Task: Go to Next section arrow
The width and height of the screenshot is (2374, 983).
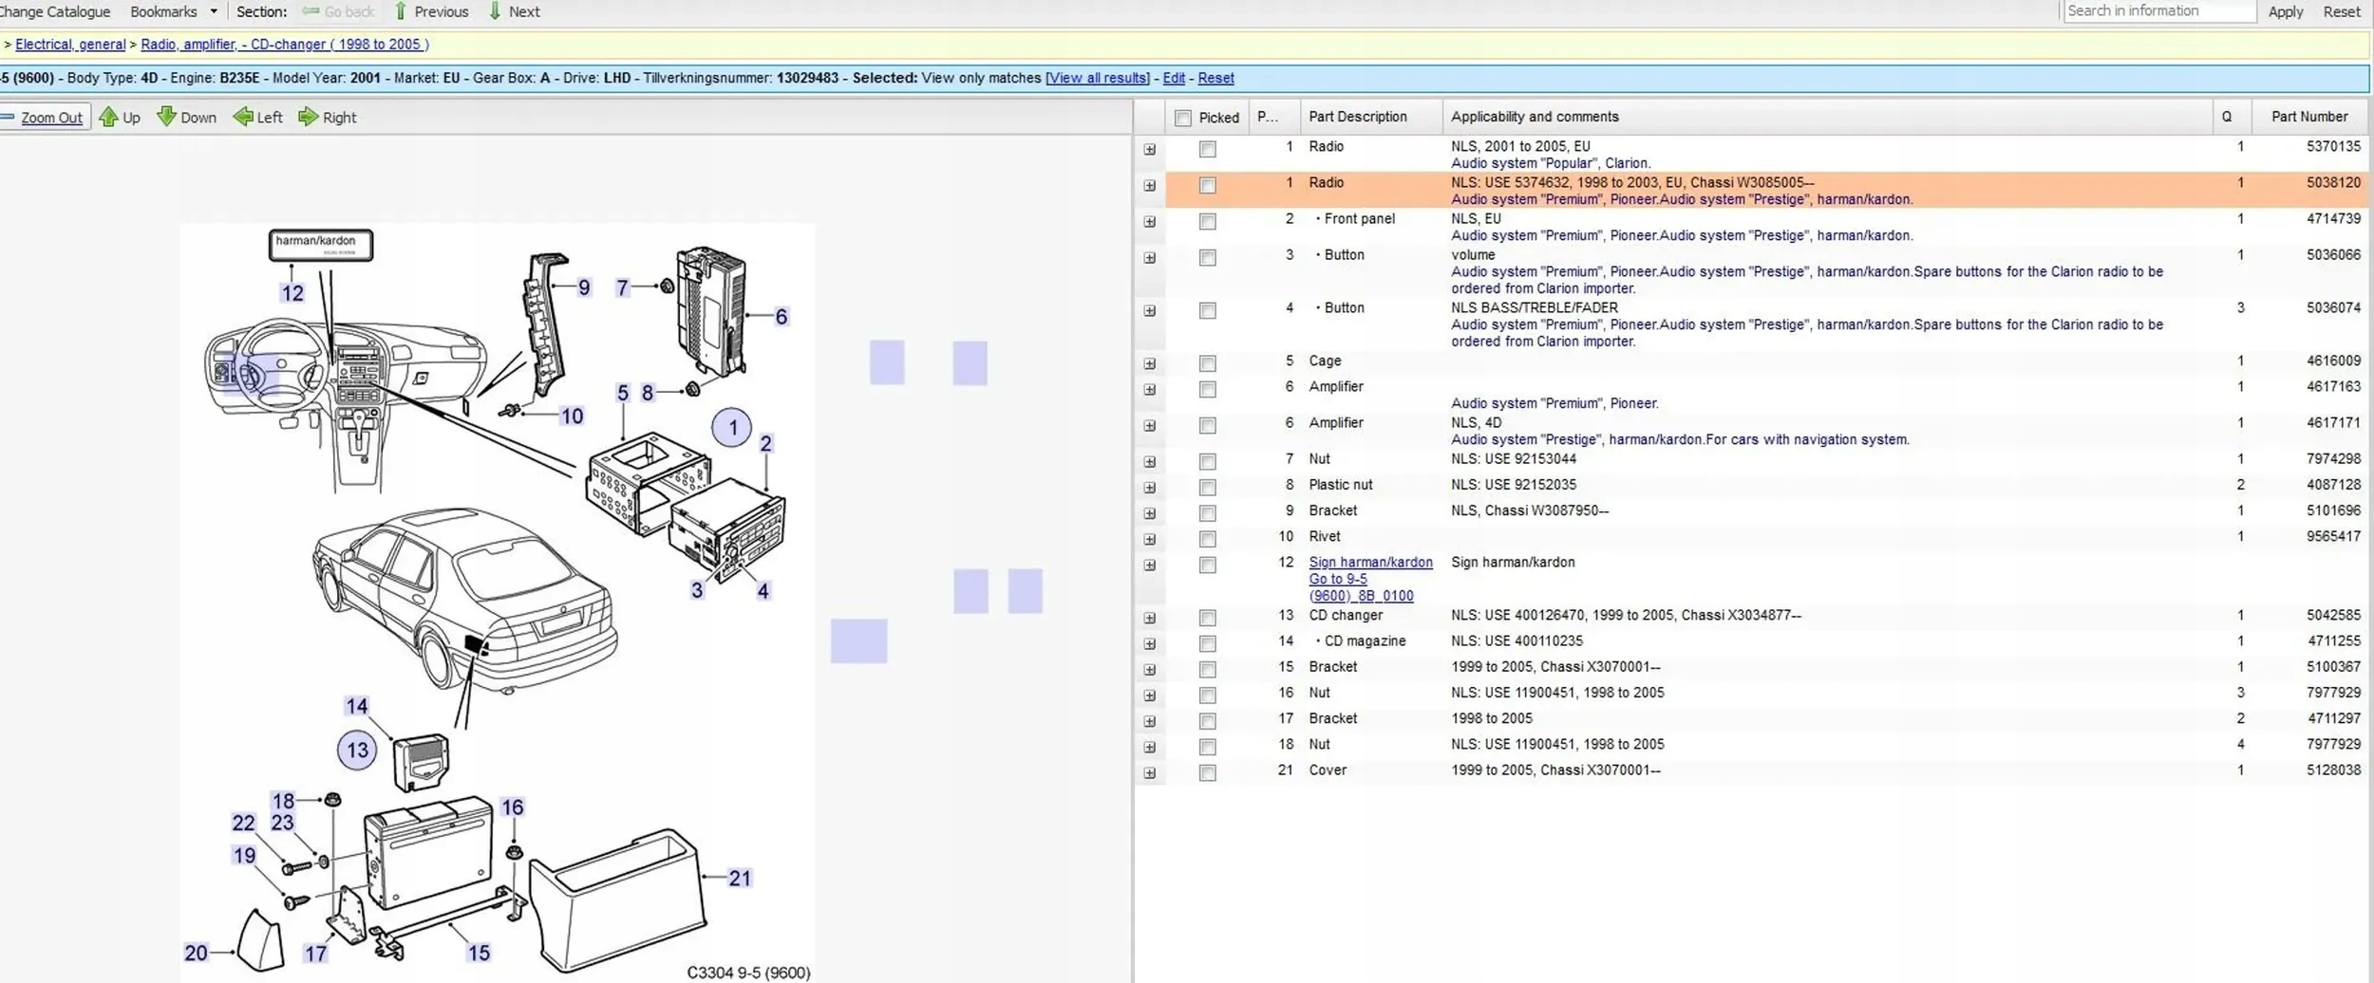Action: point(495,11)
